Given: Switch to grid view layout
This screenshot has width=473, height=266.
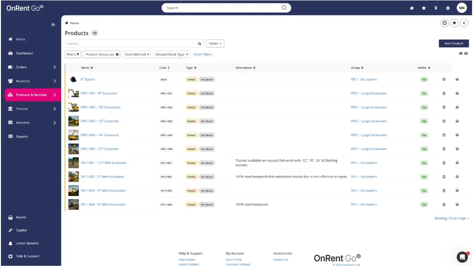Looking at the screenshot, I should [466, 54].
